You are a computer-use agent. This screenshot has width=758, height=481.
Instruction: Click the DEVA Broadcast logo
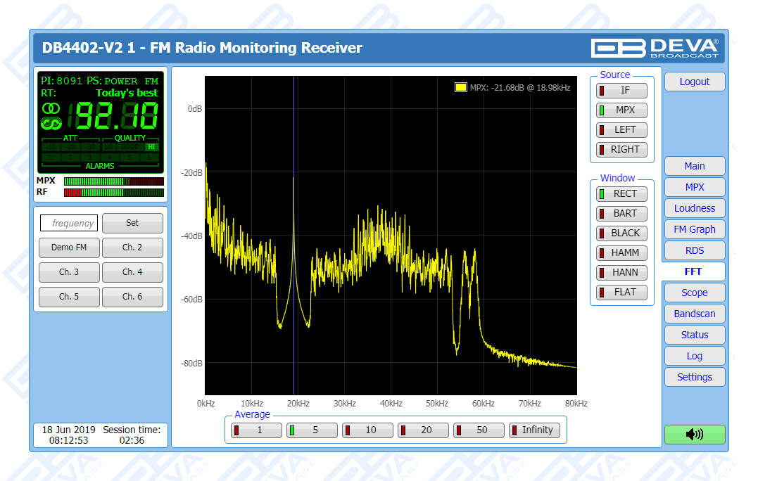click(655, 47)
